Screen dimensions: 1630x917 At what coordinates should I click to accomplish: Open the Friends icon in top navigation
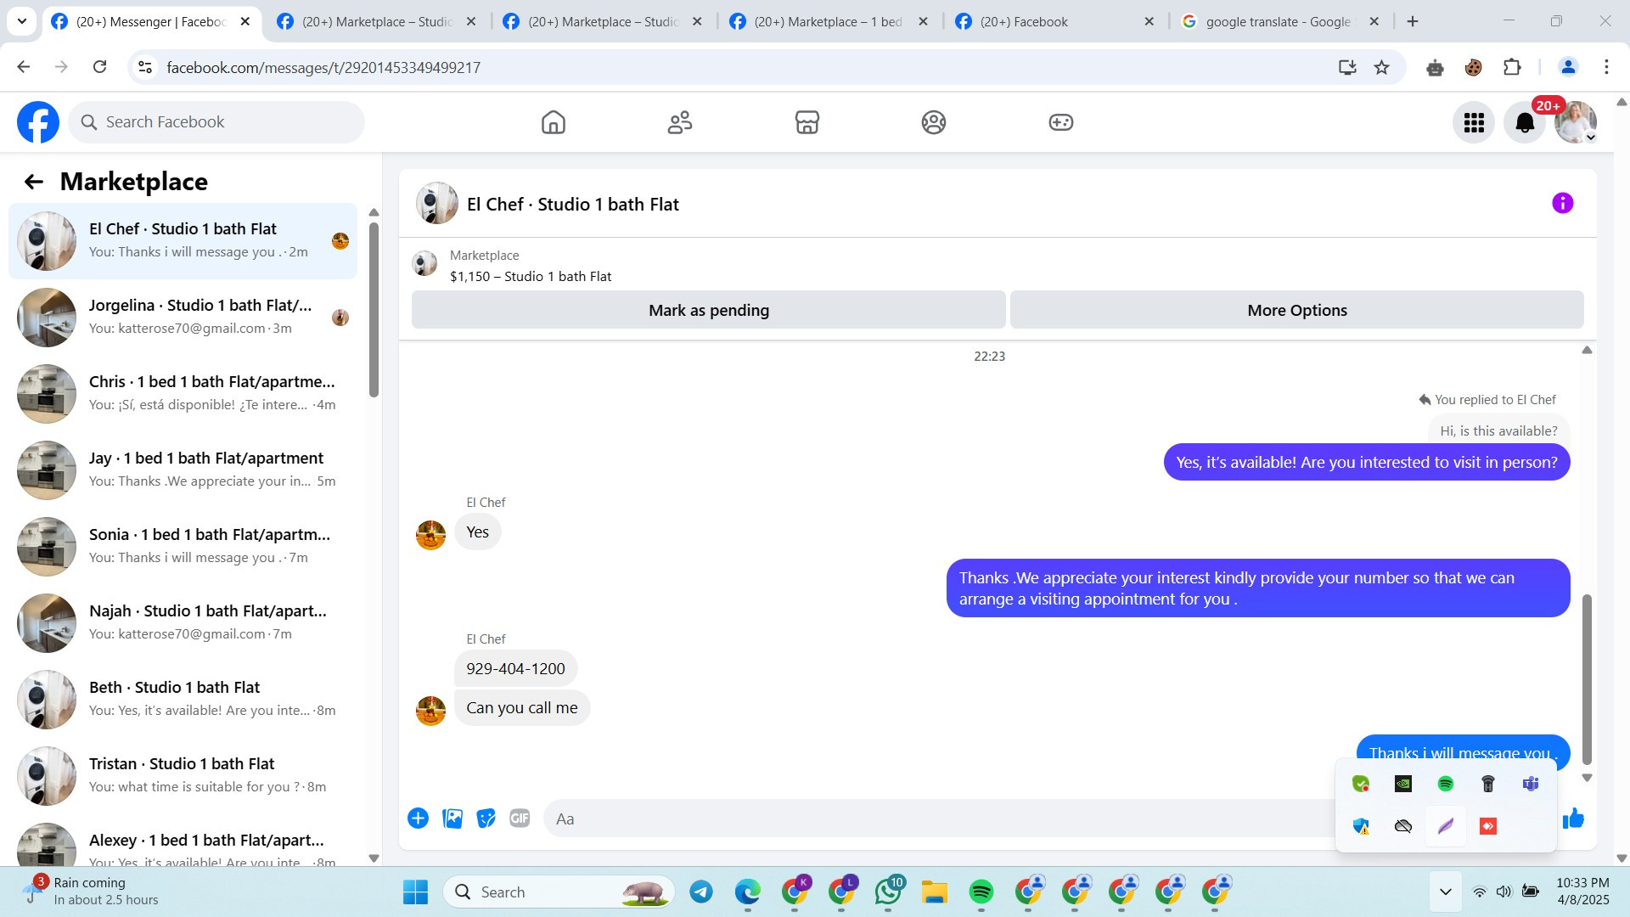[x=680, y=122]
